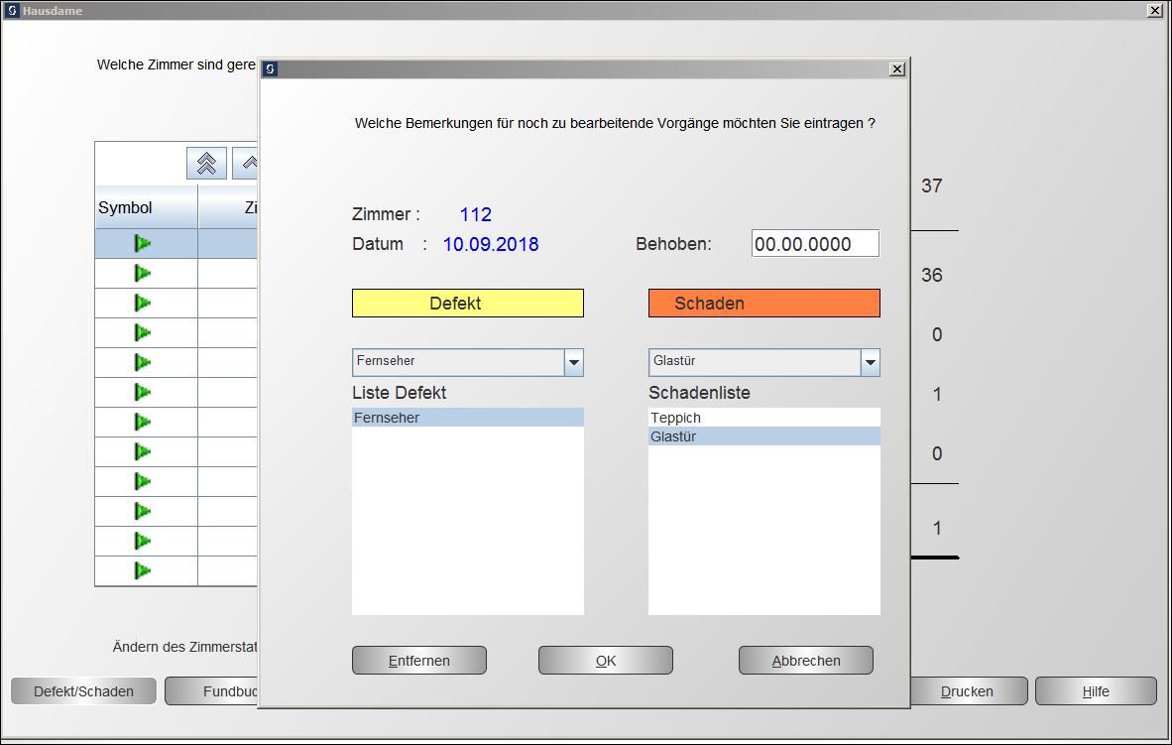This screenshot has height=745, width=1172.
Task: Open Hilfe at the bottom right
Action: coord(1095,691)
